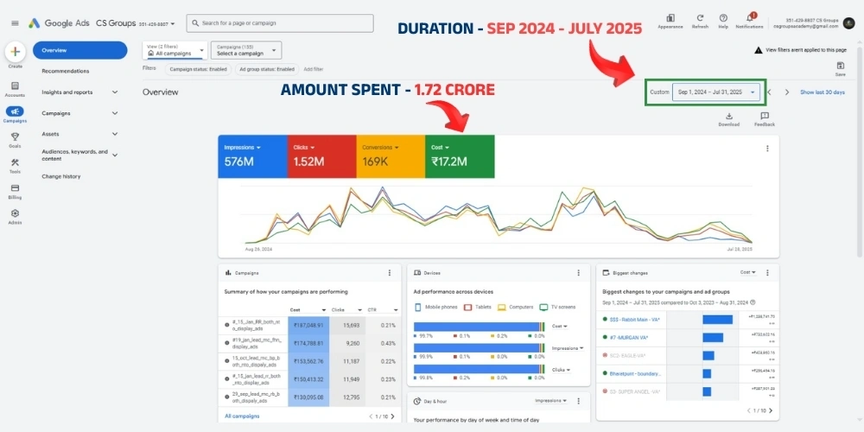Image resolution: width=864 pixels, height=432 pixels.
Task: Open the Goals trophy icon
Action: [15, 136]
